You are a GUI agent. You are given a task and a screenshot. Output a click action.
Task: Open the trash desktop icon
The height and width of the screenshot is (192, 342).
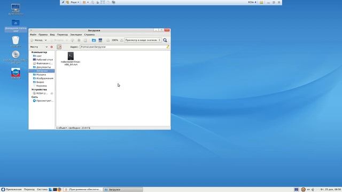pyautogui.click(x=15, y=42)
